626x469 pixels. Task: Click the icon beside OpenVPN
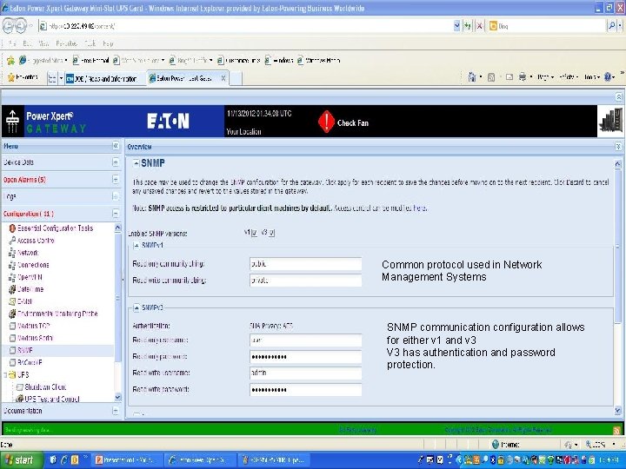pyautogui.click(x=12, y=277)
